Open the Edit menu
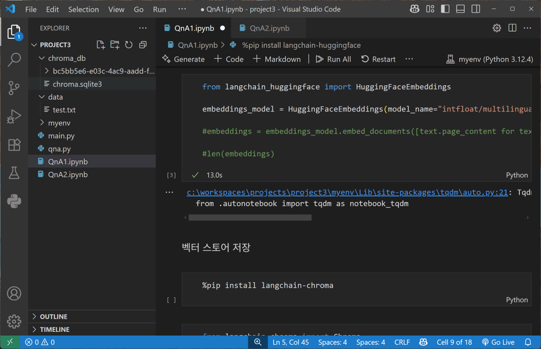Screen dimensions: 541x349 click(52, 9)
